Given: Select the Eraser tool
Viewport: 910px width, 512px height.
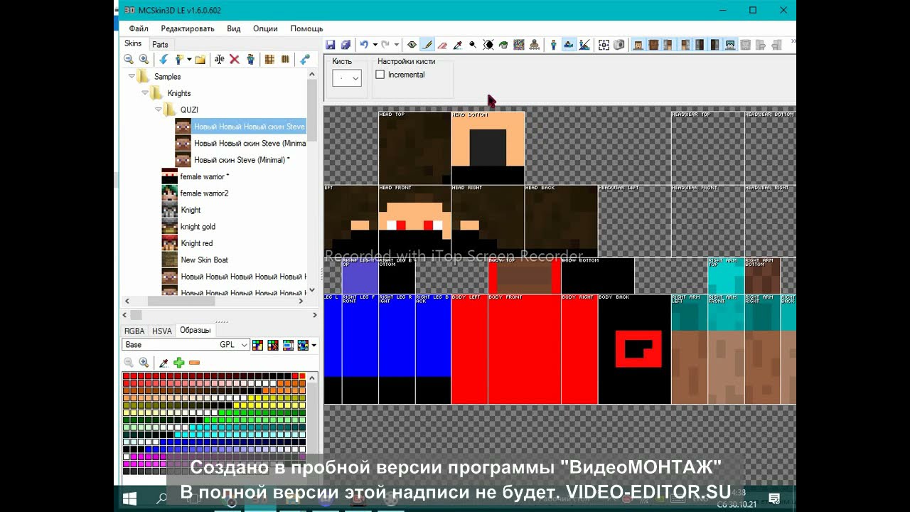Looking at the screenshot, I should point(442,45).
